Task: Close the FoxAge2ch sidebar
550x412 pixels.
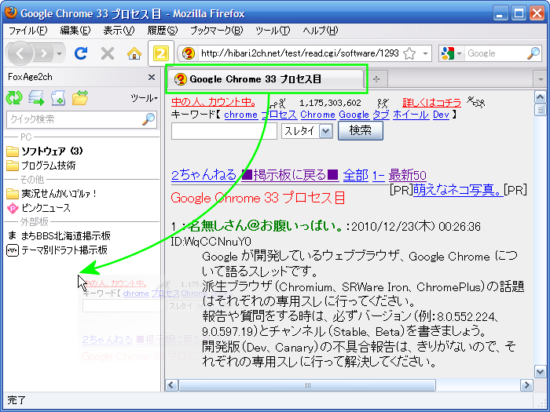Action: point(152,77)
